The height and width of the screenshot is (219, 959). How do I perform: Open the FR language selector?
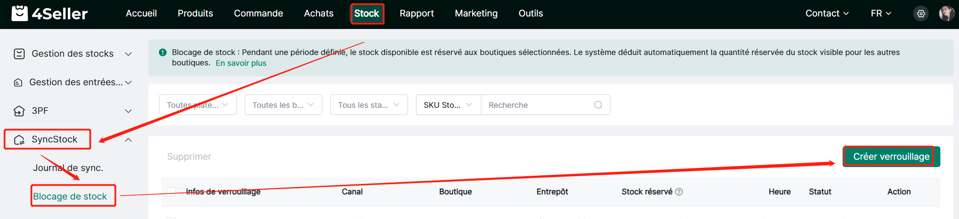click(881, 13)
